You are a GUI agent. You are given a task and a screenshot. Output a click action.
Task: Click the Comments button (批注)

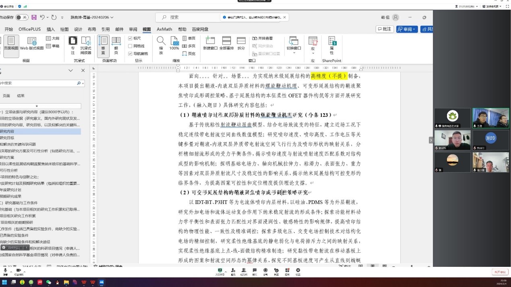tap(385, 29)
